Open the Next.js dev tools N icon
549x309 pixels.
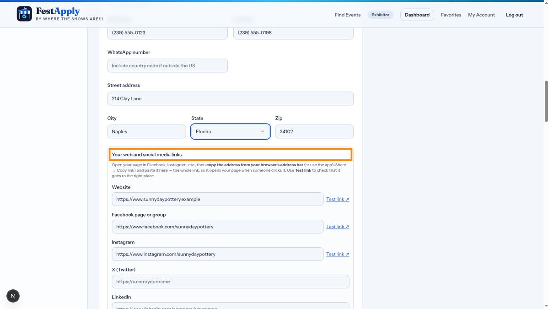pyautogui.click(x=13, y=296)
